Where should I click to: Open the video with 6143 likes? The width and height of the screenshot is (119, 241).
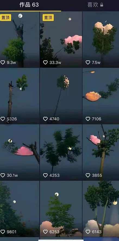click(x=101, y=209)
